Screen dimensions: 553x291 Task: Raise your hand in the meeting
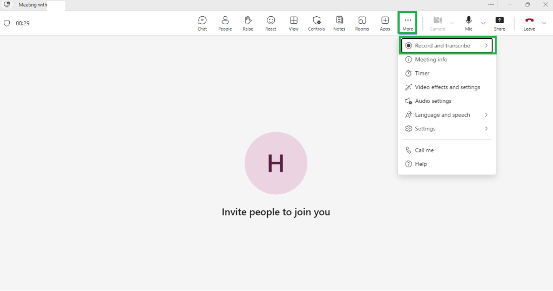(x=247, y=24)
